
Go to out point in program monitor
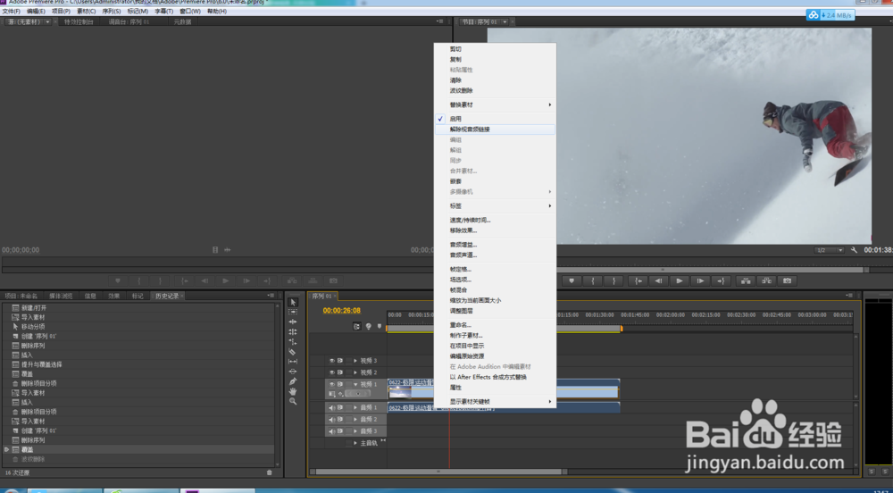click(721, 280)
